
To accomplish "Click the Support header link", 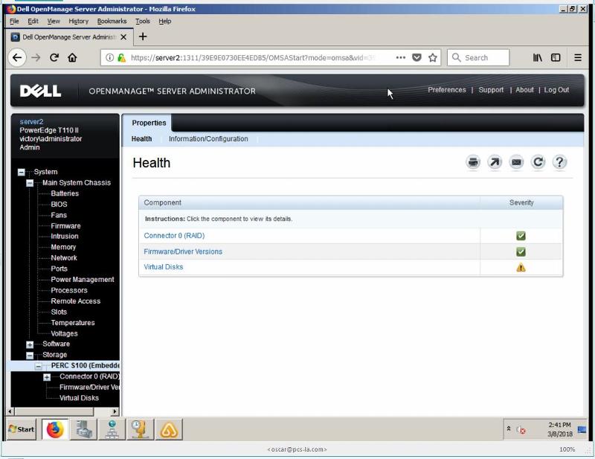I will point(491,90).
